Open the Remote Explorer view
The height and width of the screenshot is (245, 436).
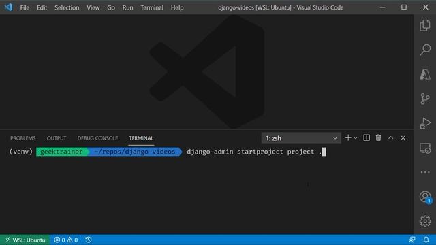coord(425,148)
